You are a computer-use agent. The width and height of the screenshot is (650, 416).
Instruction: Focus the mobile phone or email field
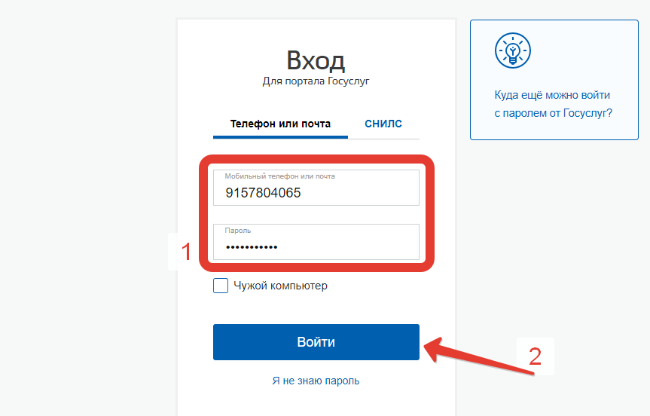316,188
